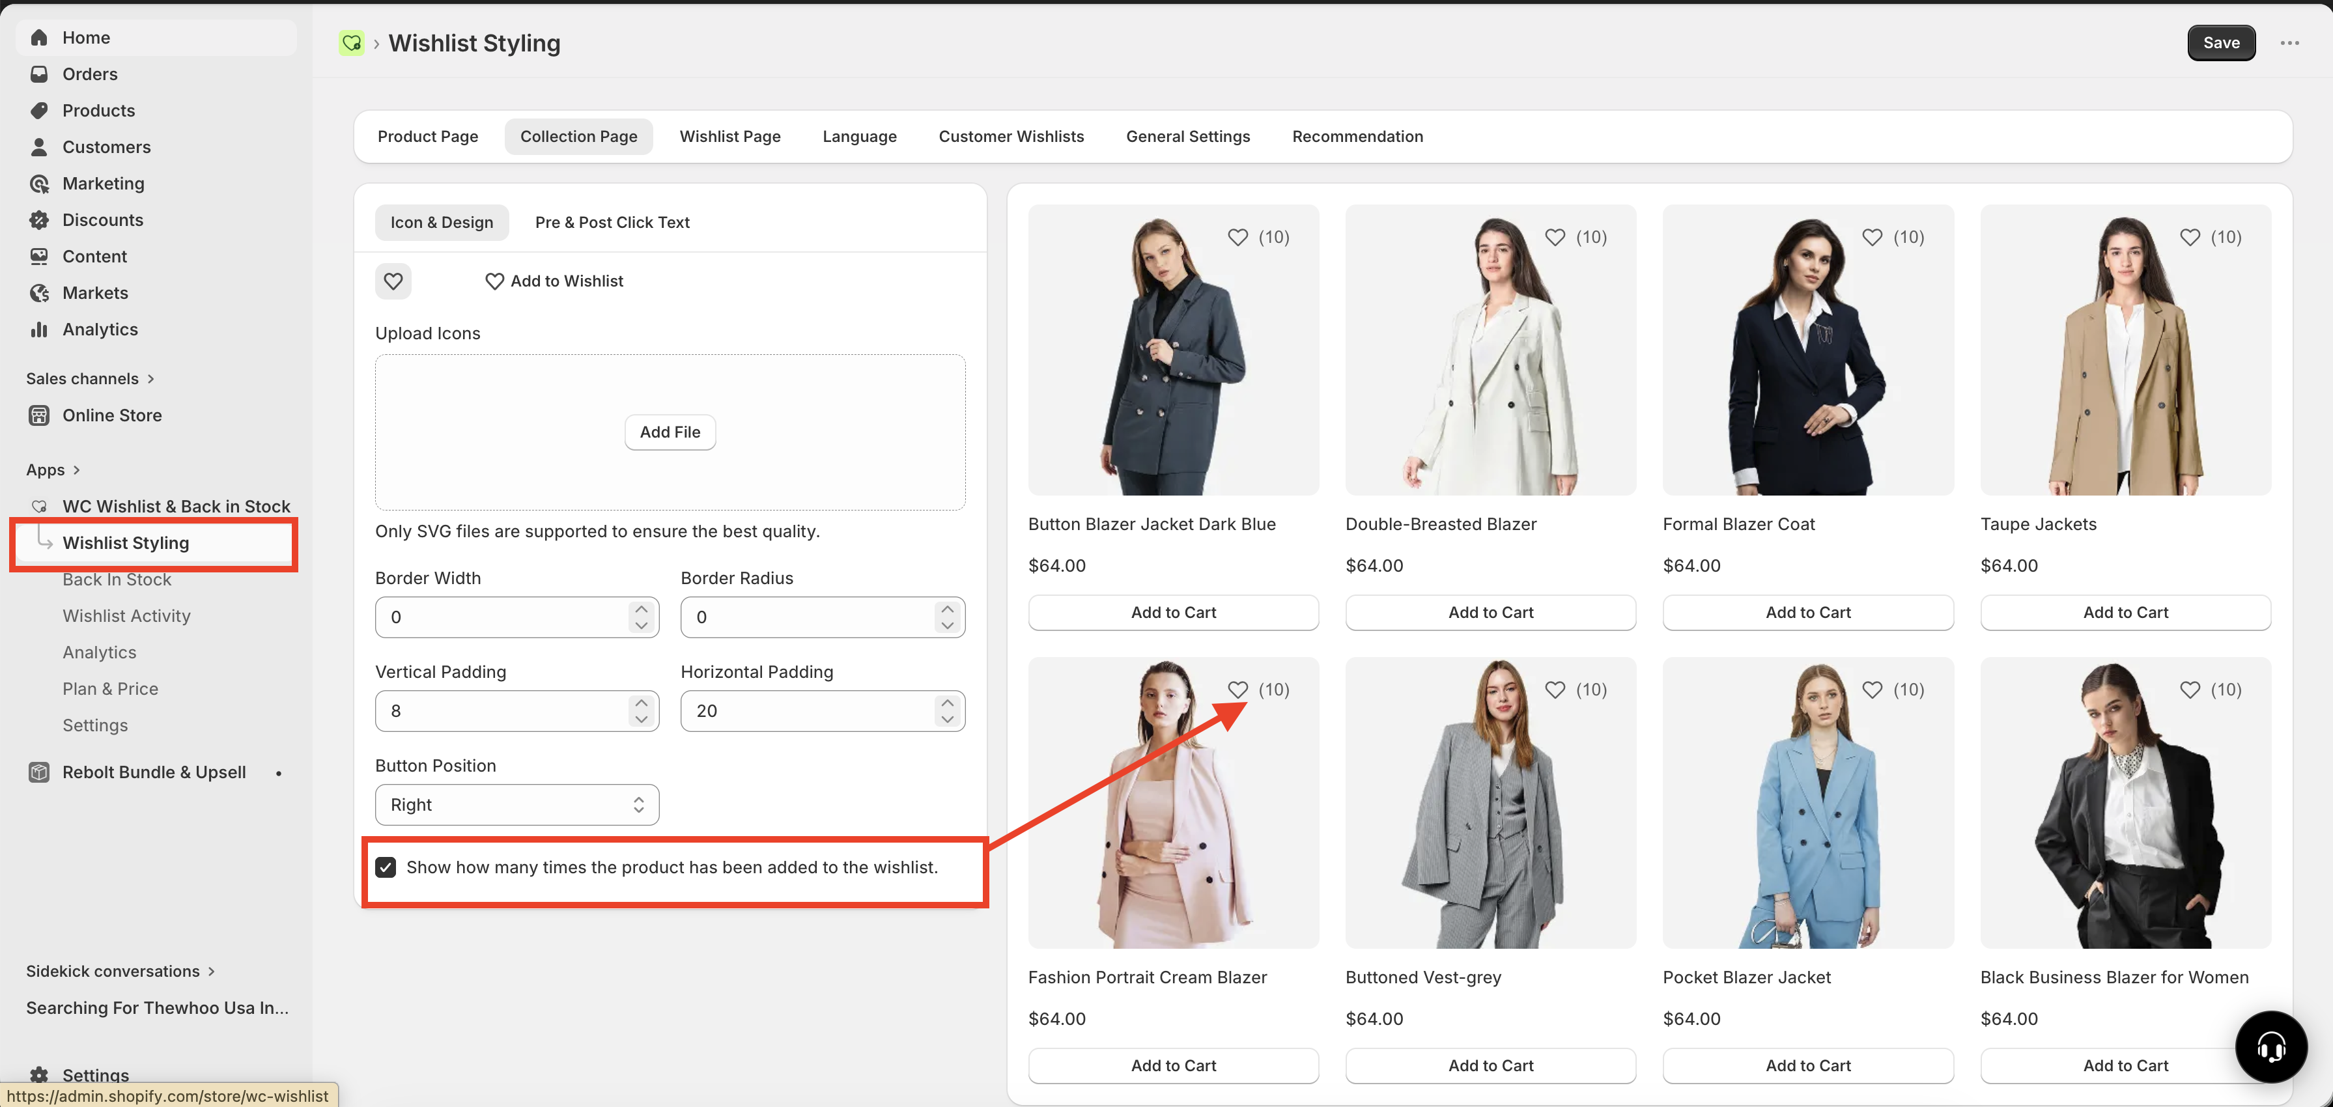Image resolution: width=2333 pixels, height=1107 pixels.
Task: Click the WC Wishlist app icon in sidebar
Action: pos(39,506)
